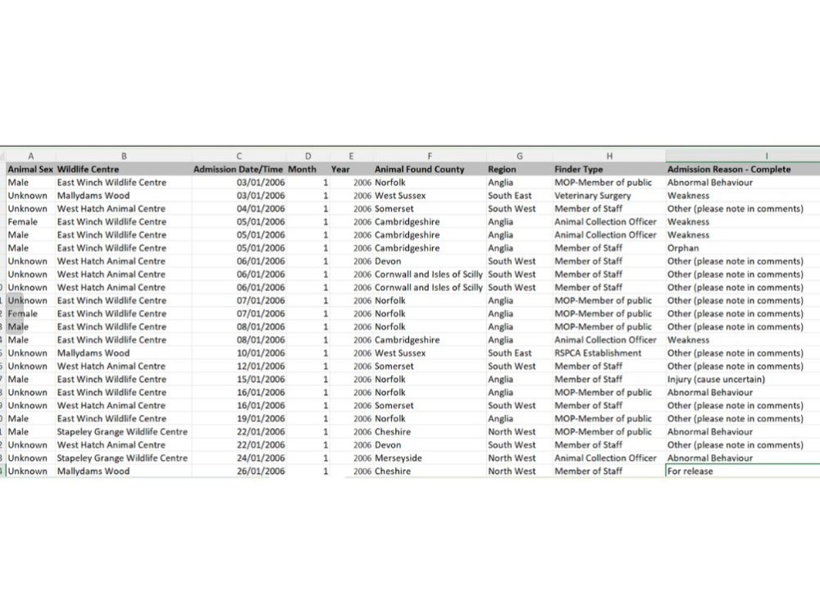This screenshot has width=820, height=615.
Task: Select 'Mallydams Wood' in the 26/01/2006 row
Action: click(124, 471)
